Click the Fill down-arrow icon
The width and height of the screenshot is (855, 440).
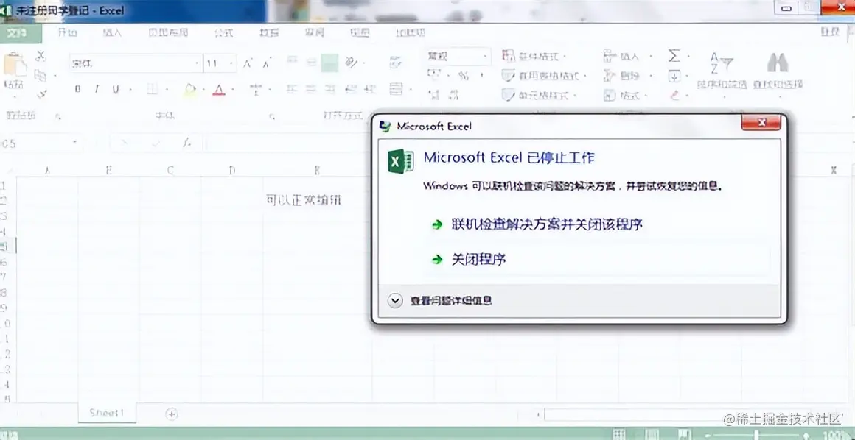tap(674, 76)
